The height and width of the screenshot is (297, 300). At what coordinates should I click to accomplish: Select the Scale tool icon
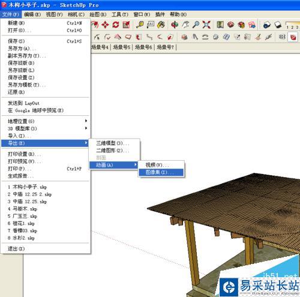(126, 25)
